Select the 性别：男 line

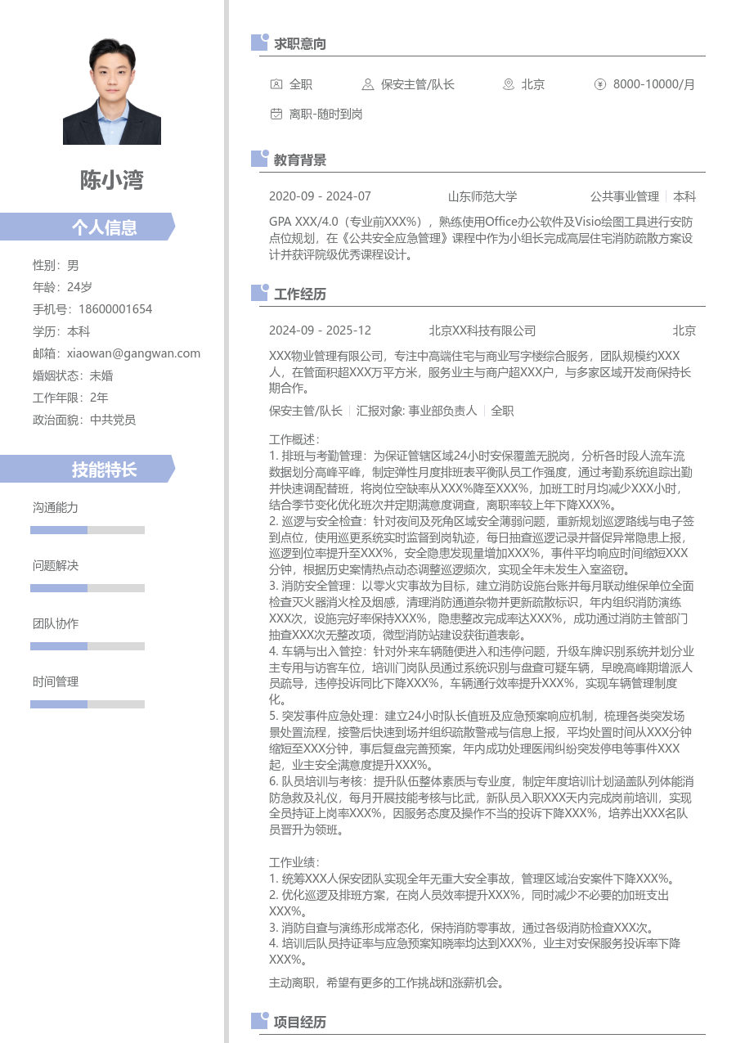pos(56,265)
